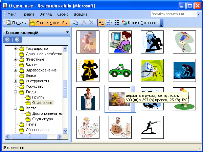Collapse the Места folder
203x152 pixels.
click(16, 108)
